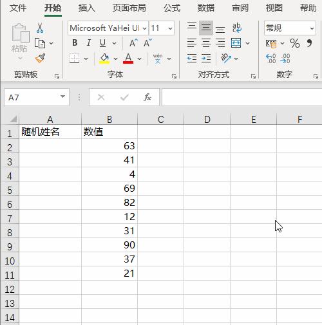
Task: Toggle Bold formatting
Action: tap(75, 43)
